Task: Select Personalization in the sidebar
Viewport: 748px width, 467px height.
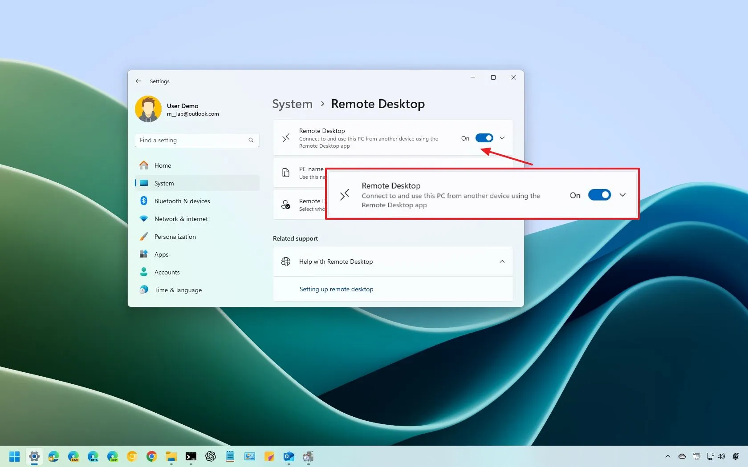Action: [x=175, y=237]
